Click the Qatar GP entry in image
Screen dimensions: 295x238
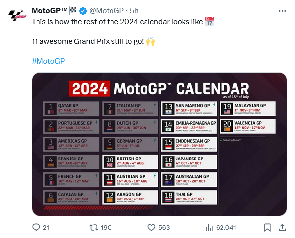pyautogui.click(x=71, y=109)
